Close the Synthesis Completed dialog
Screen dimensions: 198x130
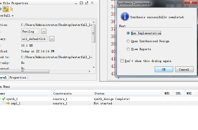coord(191,2)
